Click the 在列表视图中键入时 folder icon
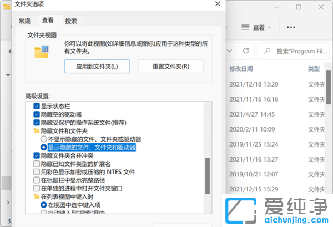The image size is (333, 227). [x=37, y=196]
